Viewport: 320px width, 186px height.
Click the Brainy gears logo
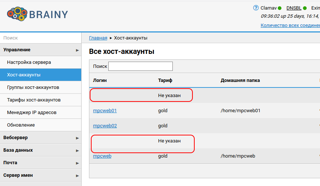(x=16, y=14)
